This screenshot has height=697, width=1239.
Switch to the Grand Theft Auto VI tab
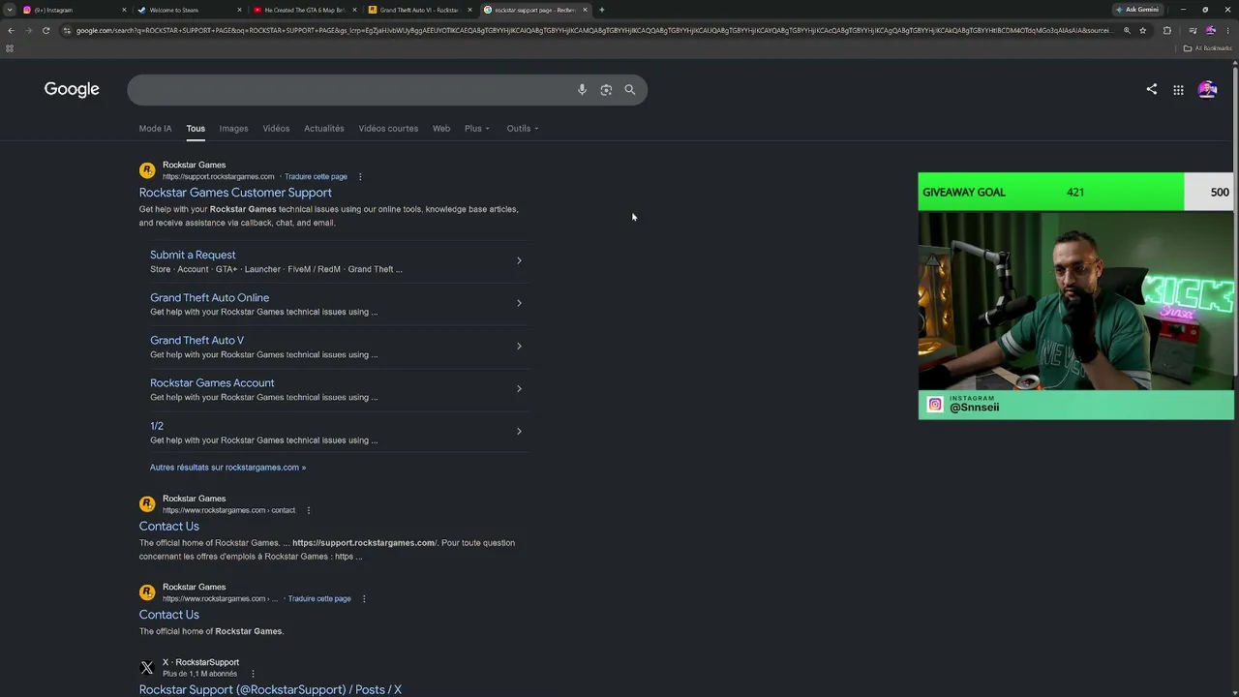coord(420,10)
